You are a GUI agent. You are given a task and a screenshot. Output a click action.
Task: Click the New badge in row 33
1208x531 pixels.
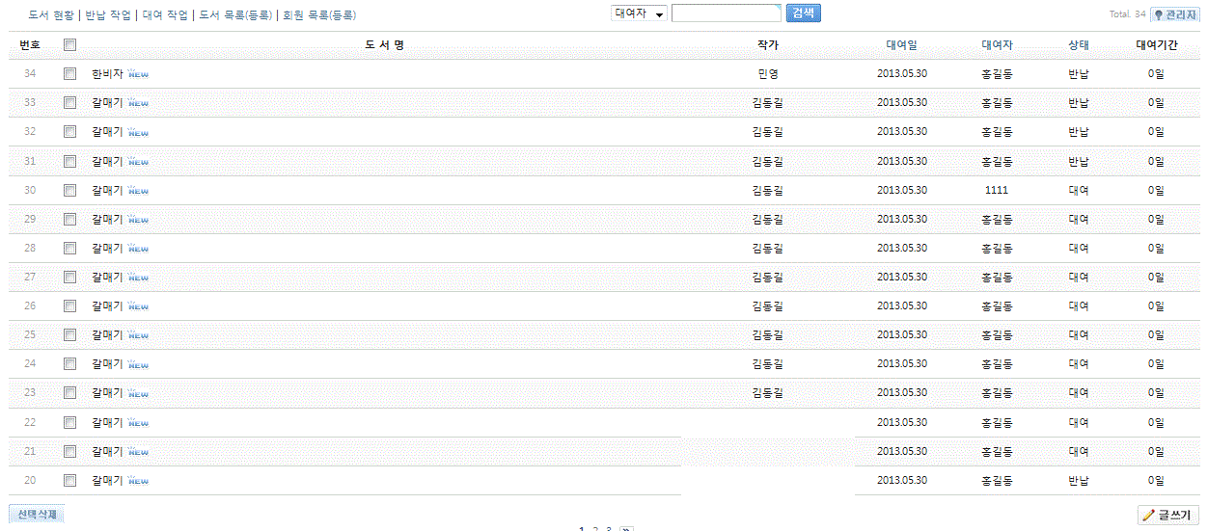coord(138,103)
